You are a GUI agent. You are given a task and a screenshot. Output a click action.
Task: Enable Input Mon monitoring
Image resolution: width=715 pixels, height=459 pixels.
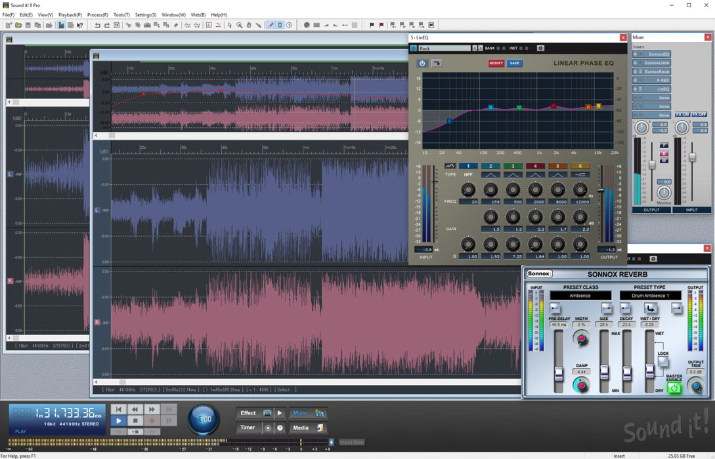351,442
